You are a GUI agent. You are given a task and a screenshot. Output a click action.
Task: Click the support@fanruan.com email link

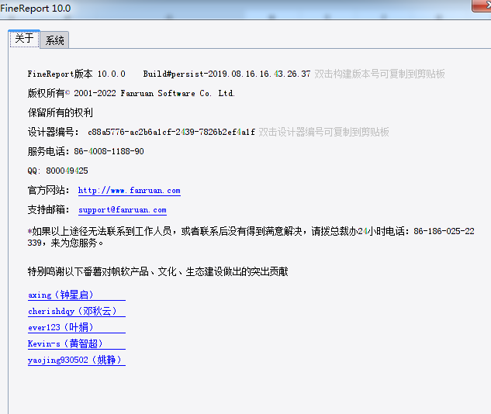[123, 209]
